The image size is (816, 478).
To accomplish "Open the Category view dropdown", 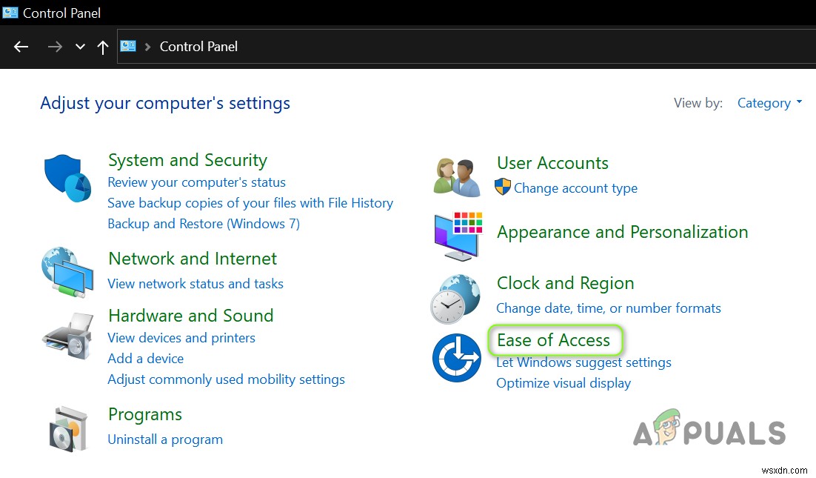I will [768, 103].
